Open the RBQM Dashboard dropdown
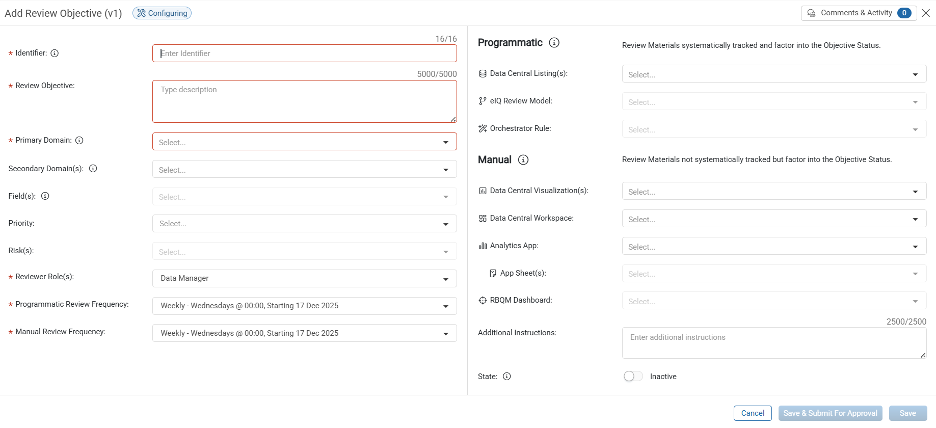Viewport: 936px width, 428px height. 774,301
